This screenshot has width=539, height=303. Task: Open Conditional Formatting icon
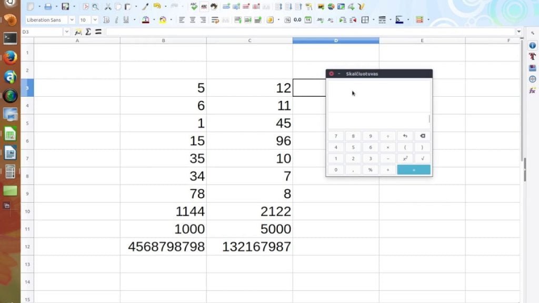pos(420,20)
